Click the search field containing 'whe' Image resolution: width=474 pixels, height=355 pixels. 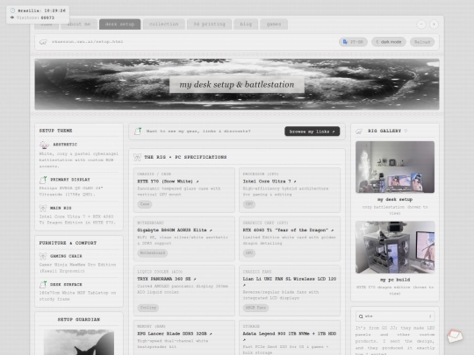click(x=395, y=316)
